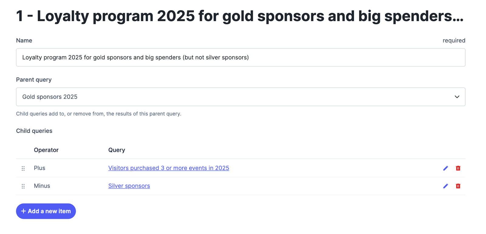This screenshot has width=486, height=234.
Task: Focus the Name input field
Action: [x=241, y=57]
